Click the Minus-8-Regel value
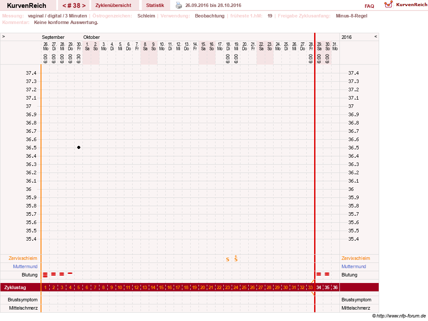The height and width of the screenshot is (321, 428). click(x=352, y=16)
